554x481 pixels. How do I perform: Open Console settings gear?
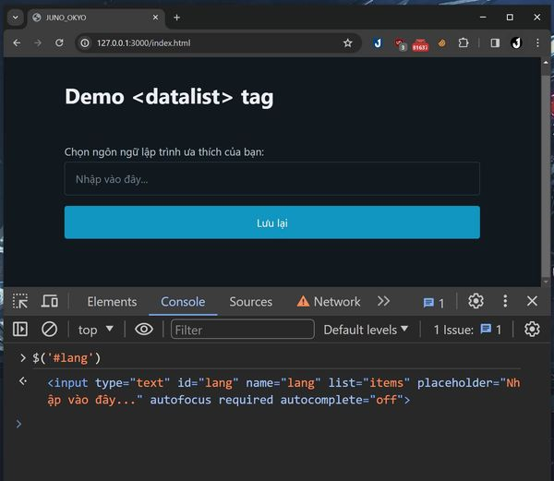point(532,330)
